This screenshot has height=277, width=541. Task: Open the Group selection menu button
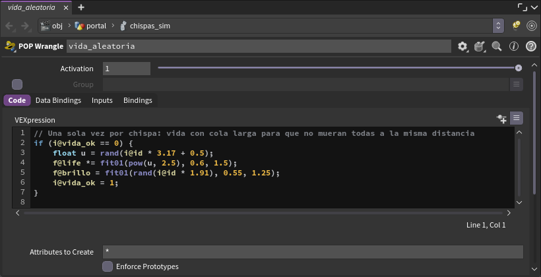tap(516, 84)
